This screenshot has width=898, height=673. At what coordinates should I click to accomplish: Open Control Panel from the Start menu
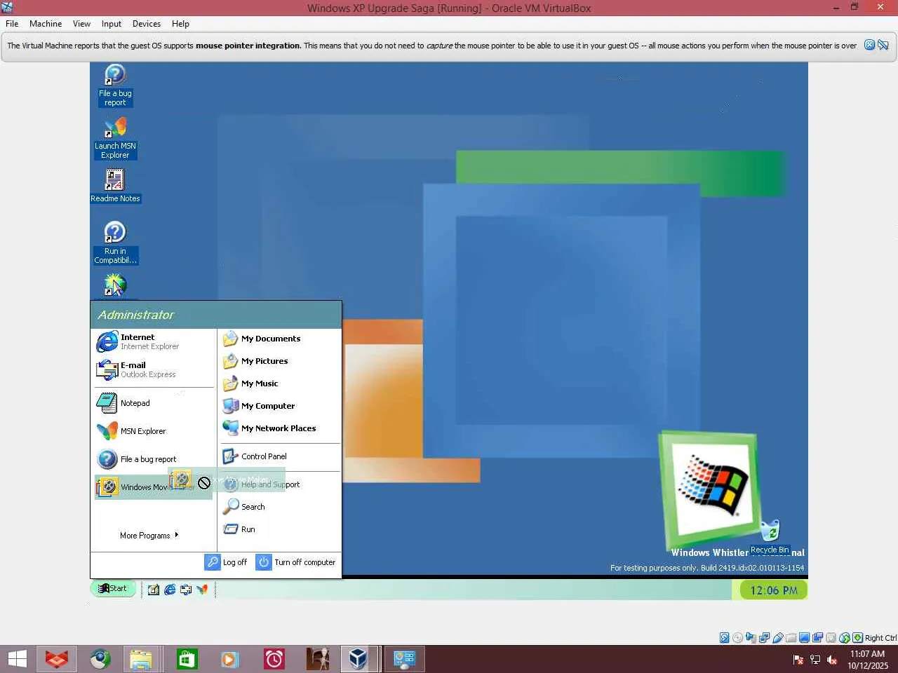coord(280,456)
